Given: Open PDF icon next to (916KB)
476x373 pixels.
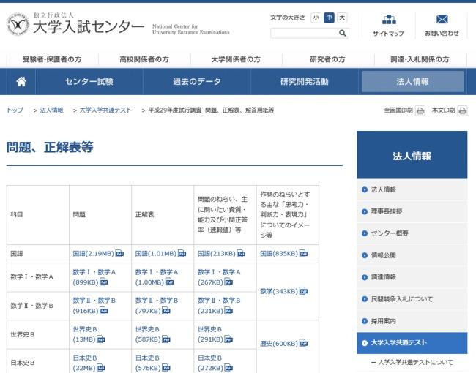Looking at the screenshot, I should (104, 311).
